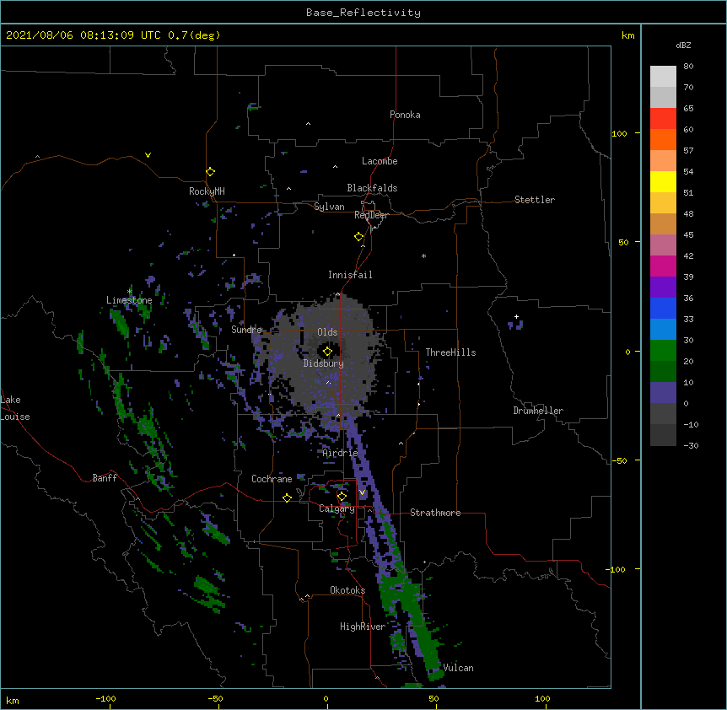
Task: Click the Drumheller town label
Action: pos(538,411)
